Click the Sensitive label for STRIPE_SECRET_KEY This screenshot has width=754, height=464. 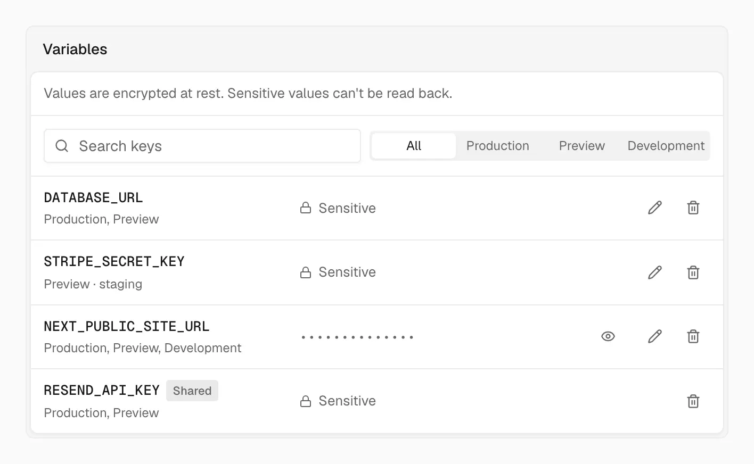(x=347, y=272)
